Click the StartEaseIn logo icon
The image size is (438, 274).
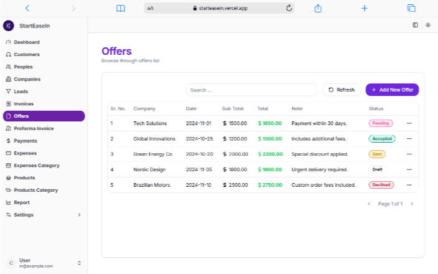[x=8, y=26]
